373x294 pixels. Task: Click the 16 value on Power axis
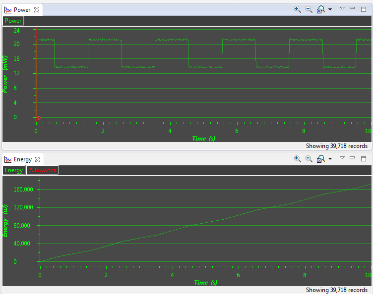click(17, 58)
